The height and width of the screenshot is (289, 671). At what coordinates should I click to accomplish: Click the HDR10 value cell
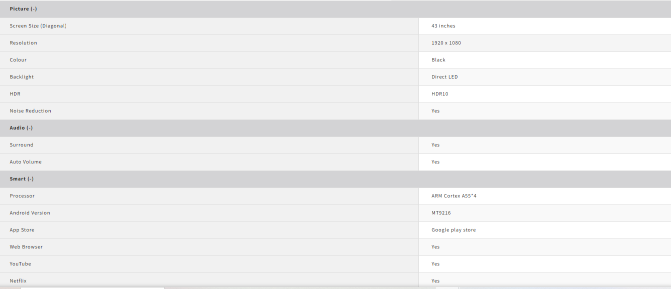tap(440, 94)
